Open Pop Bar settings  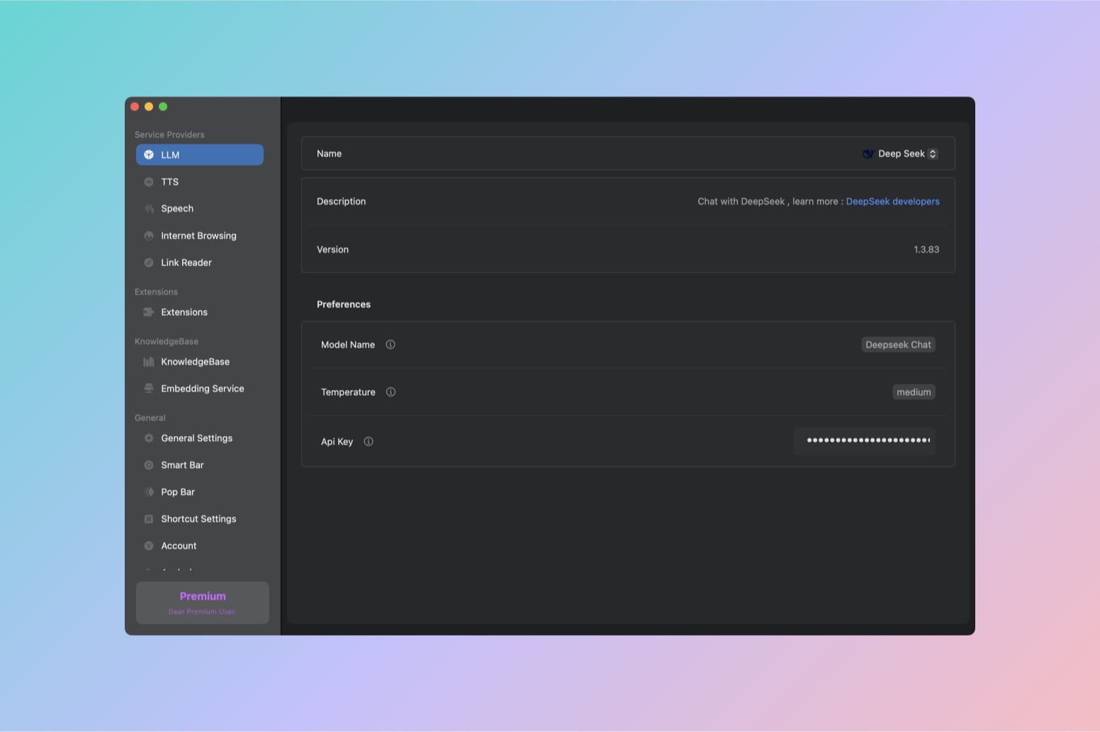coord(200,492)
